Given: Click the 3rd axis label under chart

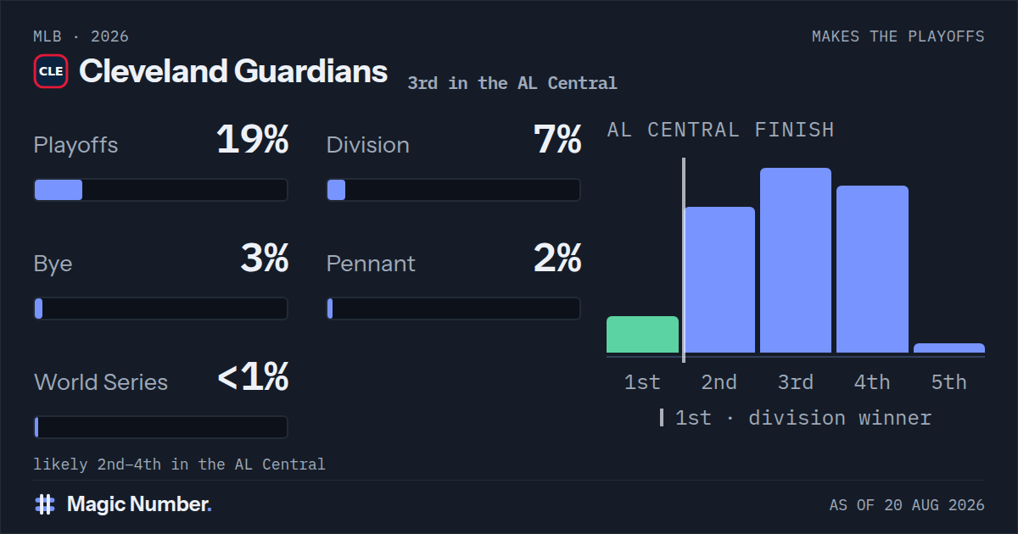Looking at the screenshot, I should pyautogui.click(x=796, y=382).
